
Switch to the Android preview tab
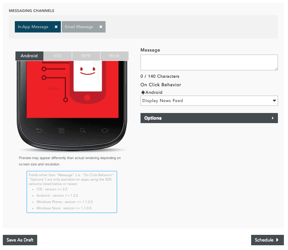coord(29,56)
